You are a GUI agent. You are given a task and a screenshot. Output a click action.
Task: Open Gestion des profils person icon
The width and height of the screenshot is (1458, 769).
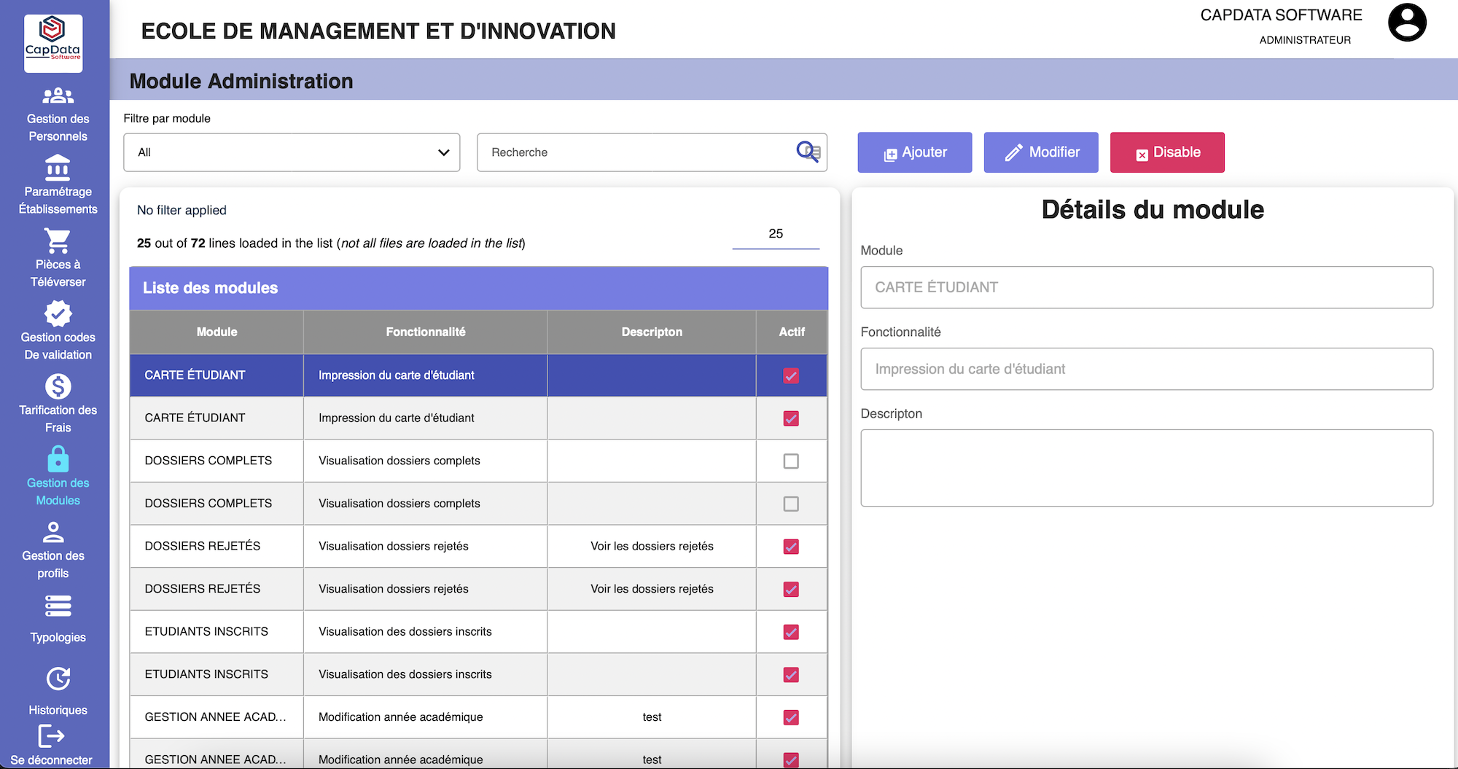(53, 532)
